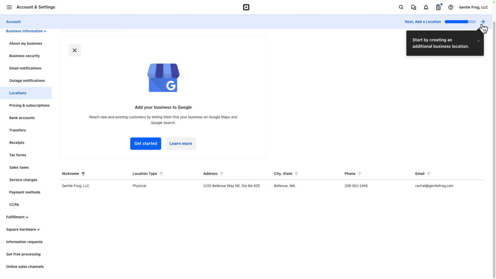Image resolution: width=496 pixels, height=279 pixels.
Task: Click the Get started button
Action: [x=145, y=143]
